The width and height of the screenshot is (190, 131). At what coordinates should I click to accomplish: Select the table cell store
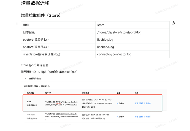tap(132, 25)
